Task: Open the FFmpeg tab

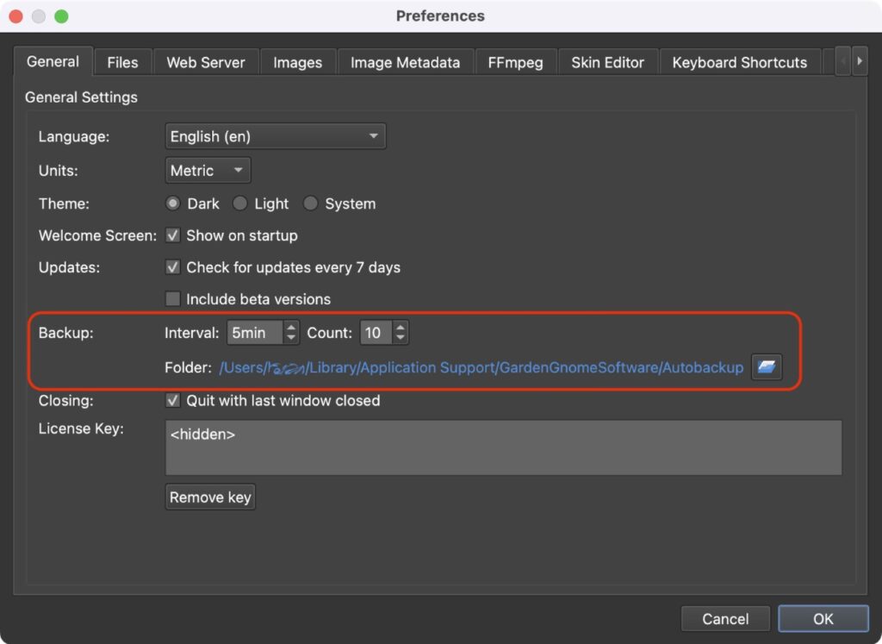Action: click(x=515, y=61)
